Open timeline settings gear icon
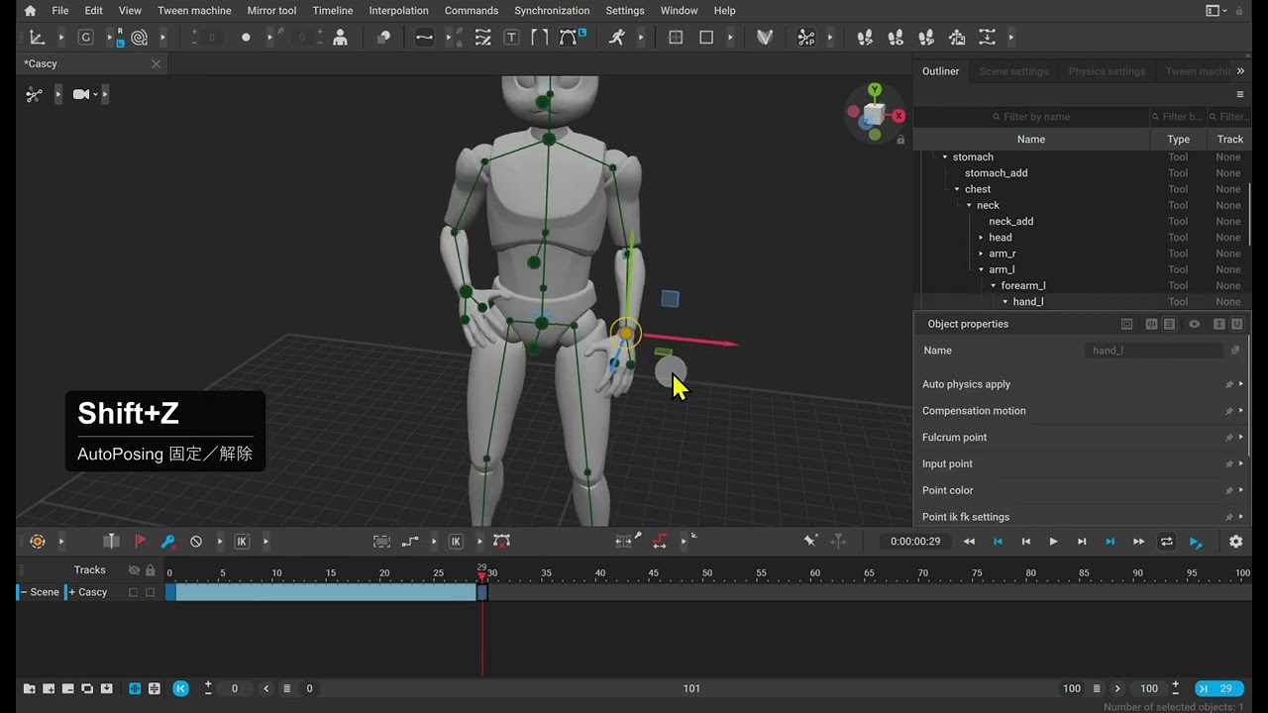 click(x=1235, y=542)
